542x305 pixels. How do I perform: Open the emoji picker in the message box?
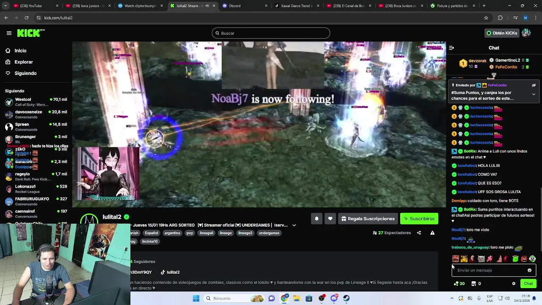coord(529,270)
